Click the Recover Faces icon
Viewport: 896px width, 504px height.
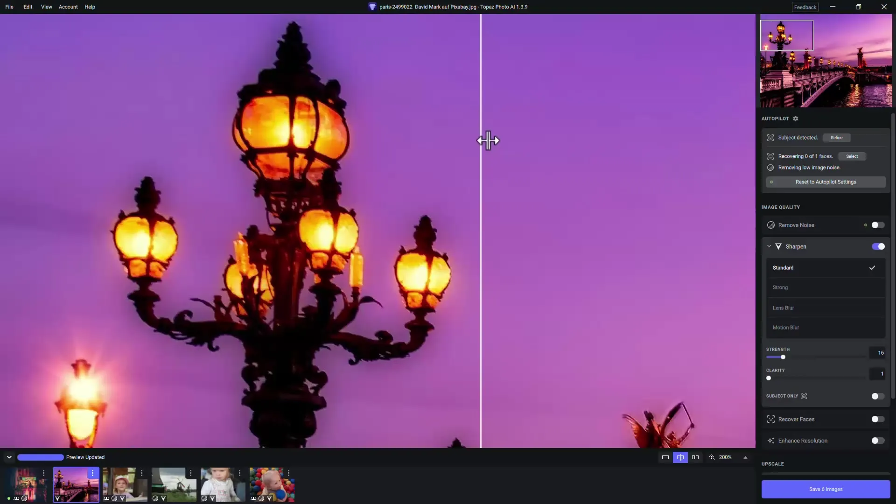770,419
